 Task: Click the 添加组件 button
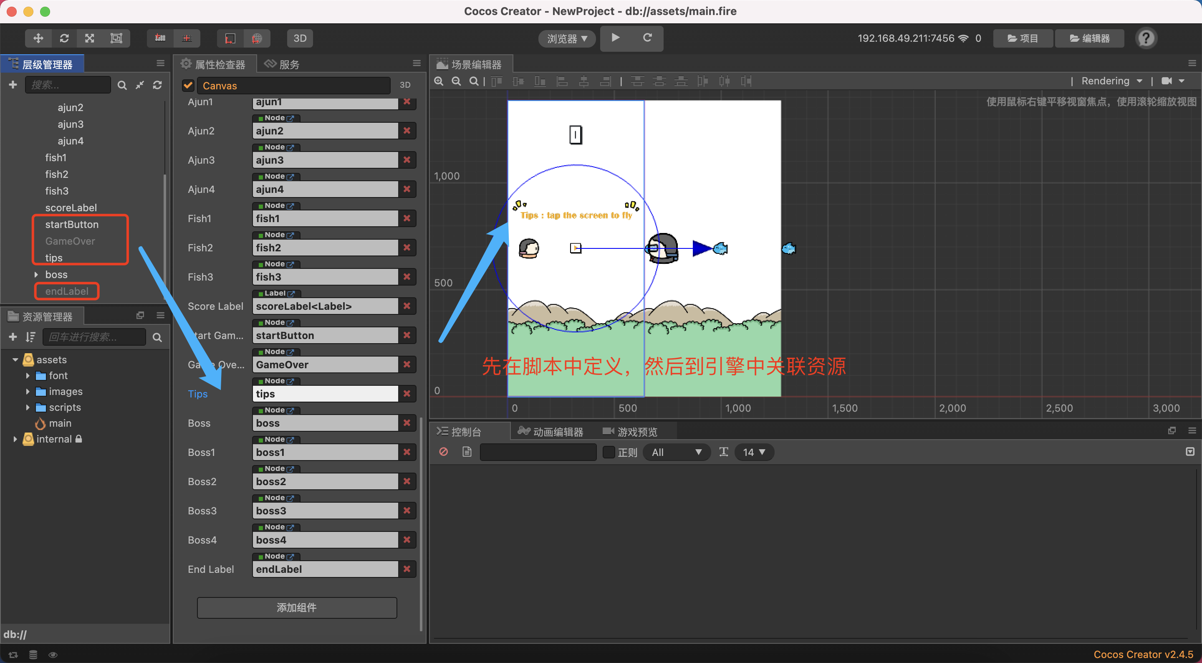(297, 607)
